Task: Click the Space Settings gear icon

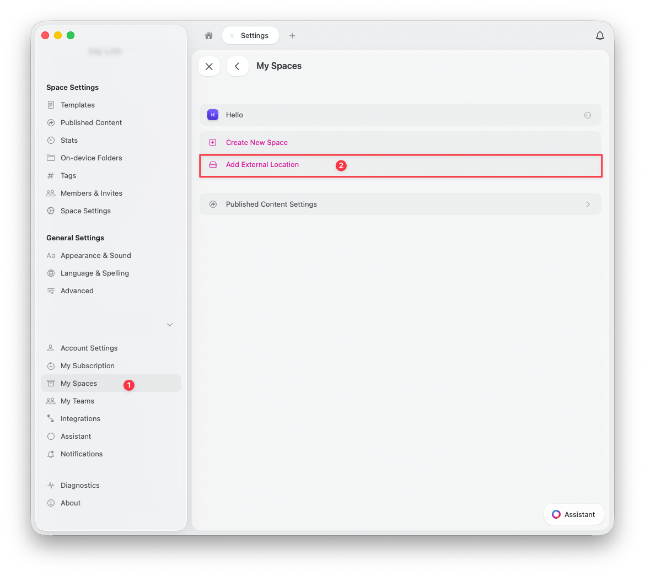Action: (x=51, y=211)
